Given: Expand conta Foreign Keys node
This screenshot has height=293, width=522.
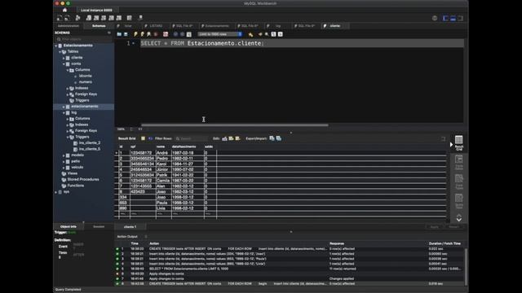Looking at the screenshot, I should 68,94.
